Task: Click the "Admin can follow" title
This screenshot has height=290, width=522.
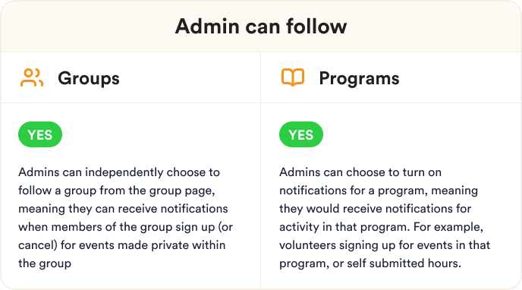Action: pyautogui.click(x=261, y=26)
